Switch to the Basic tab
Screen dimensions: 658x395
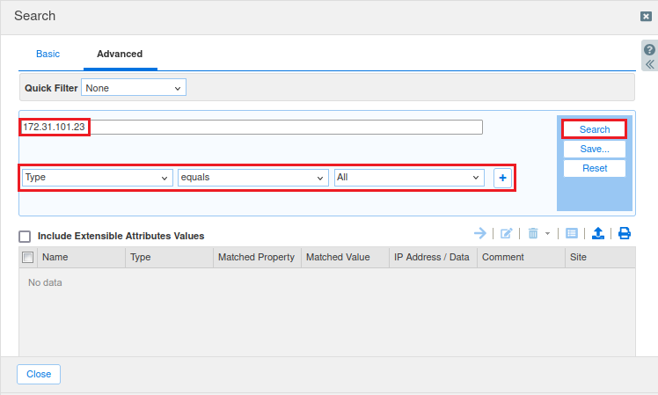(x=48, y=54)
